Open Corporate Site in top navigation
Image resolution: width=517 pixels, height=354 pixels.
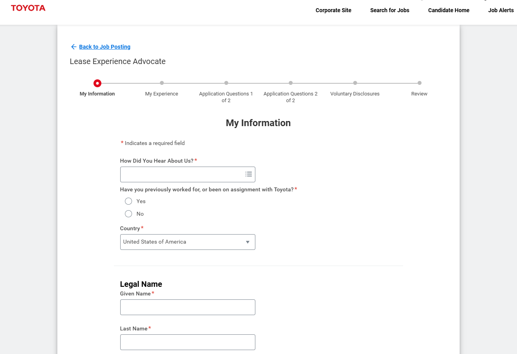pos(334,10)
